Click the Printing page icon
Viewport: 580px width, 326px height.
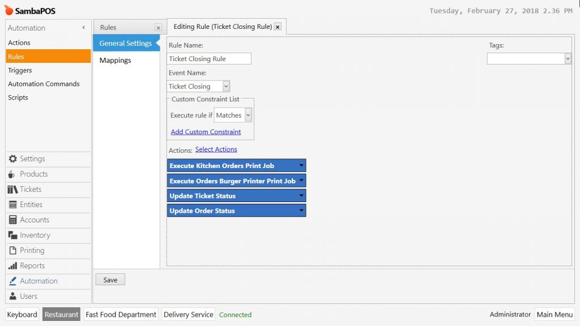12,250
